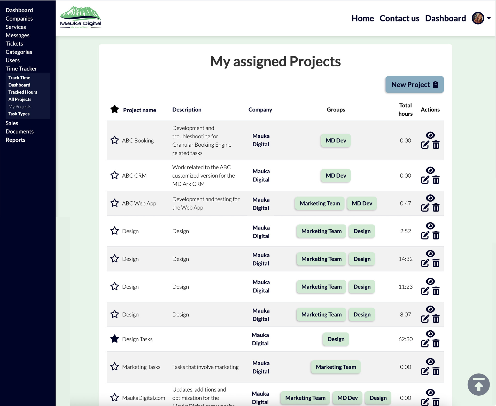This screenshot has height=406, width=496.
Task: Delete the ABC Booking project
Action: 436,145
